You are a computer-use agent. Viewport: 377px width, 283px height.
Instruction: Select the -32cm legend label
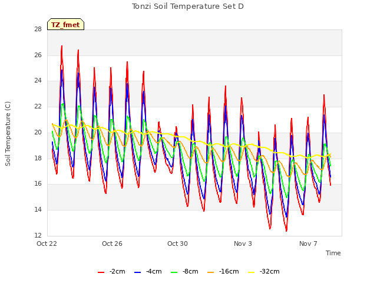[270, 272]
